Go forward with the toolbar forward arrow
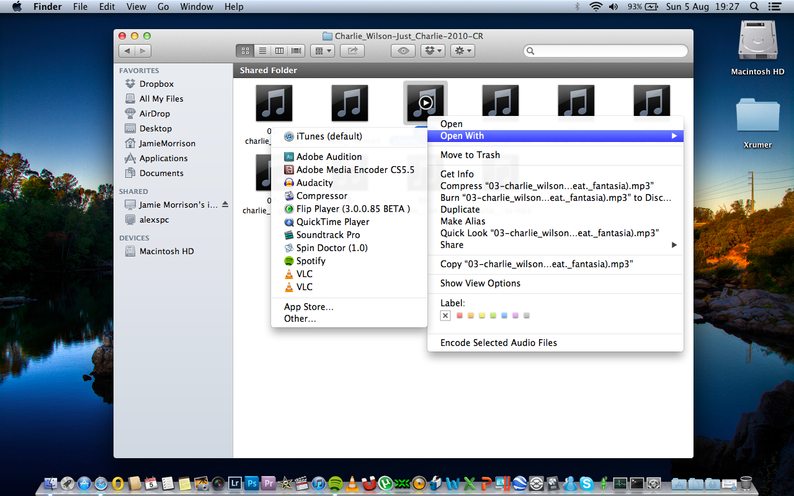794x496 pixels. pyautogui.click(x=143, y=51)
